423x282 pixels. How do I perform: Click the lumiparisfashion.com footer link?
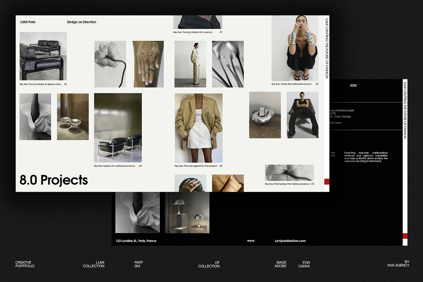coord(290,241)
